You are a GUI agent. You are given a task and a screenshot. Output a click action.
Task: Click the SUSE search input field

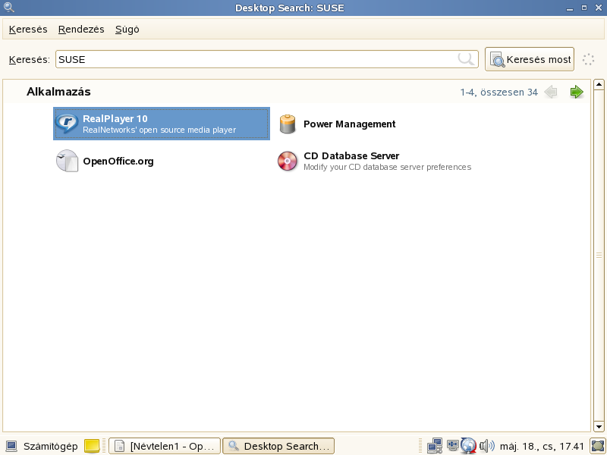coord(267,59)
